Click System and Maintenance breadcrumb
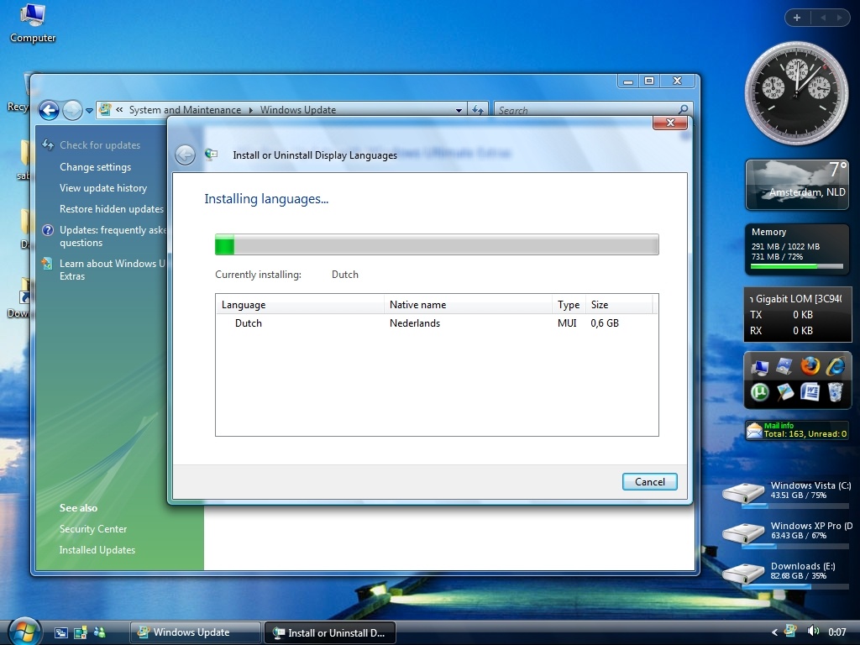This screenshot has width=860, height=645. [x=185, y=110]
